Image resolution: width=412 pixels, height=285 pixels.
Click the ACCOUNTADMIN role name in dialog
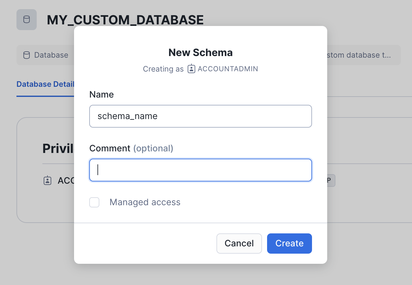[x=228, y=69]
